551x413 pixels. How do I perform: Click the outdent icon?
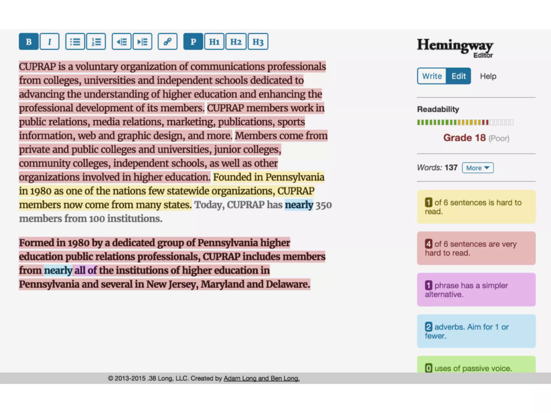tap(122, 42)
